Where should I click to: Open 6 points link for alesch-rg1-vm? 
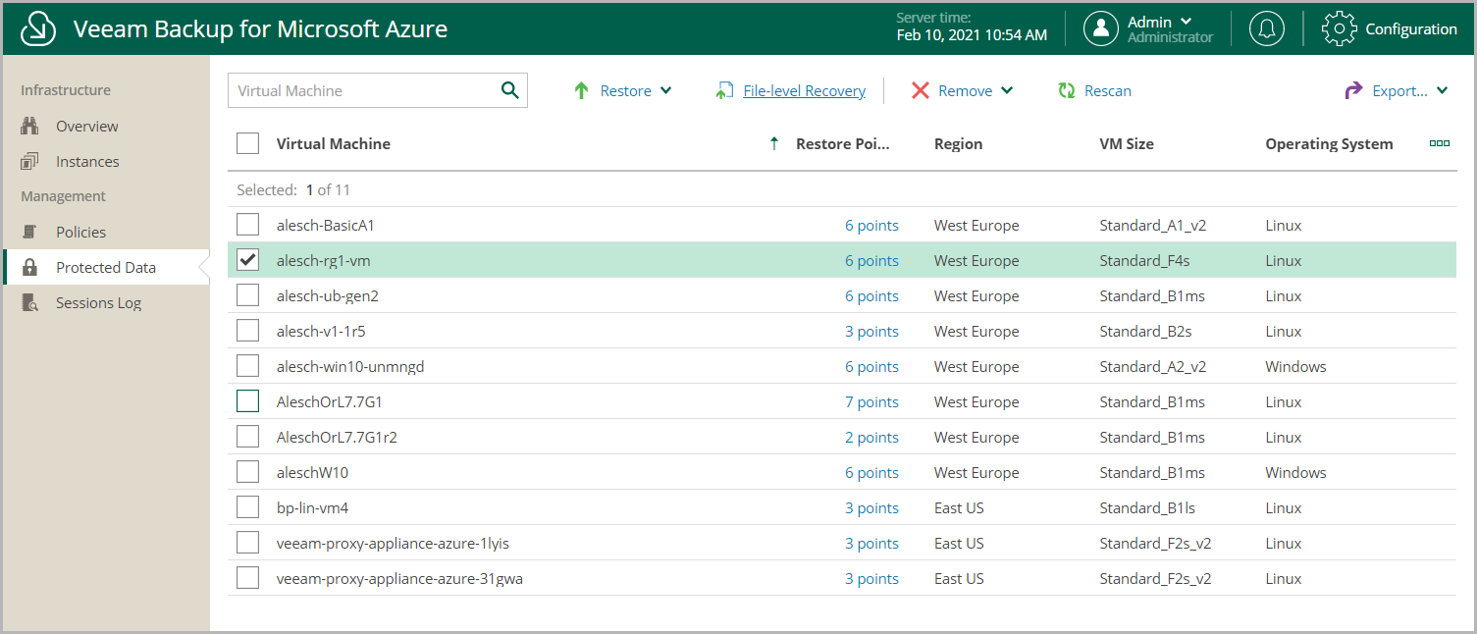pos(871,260)
